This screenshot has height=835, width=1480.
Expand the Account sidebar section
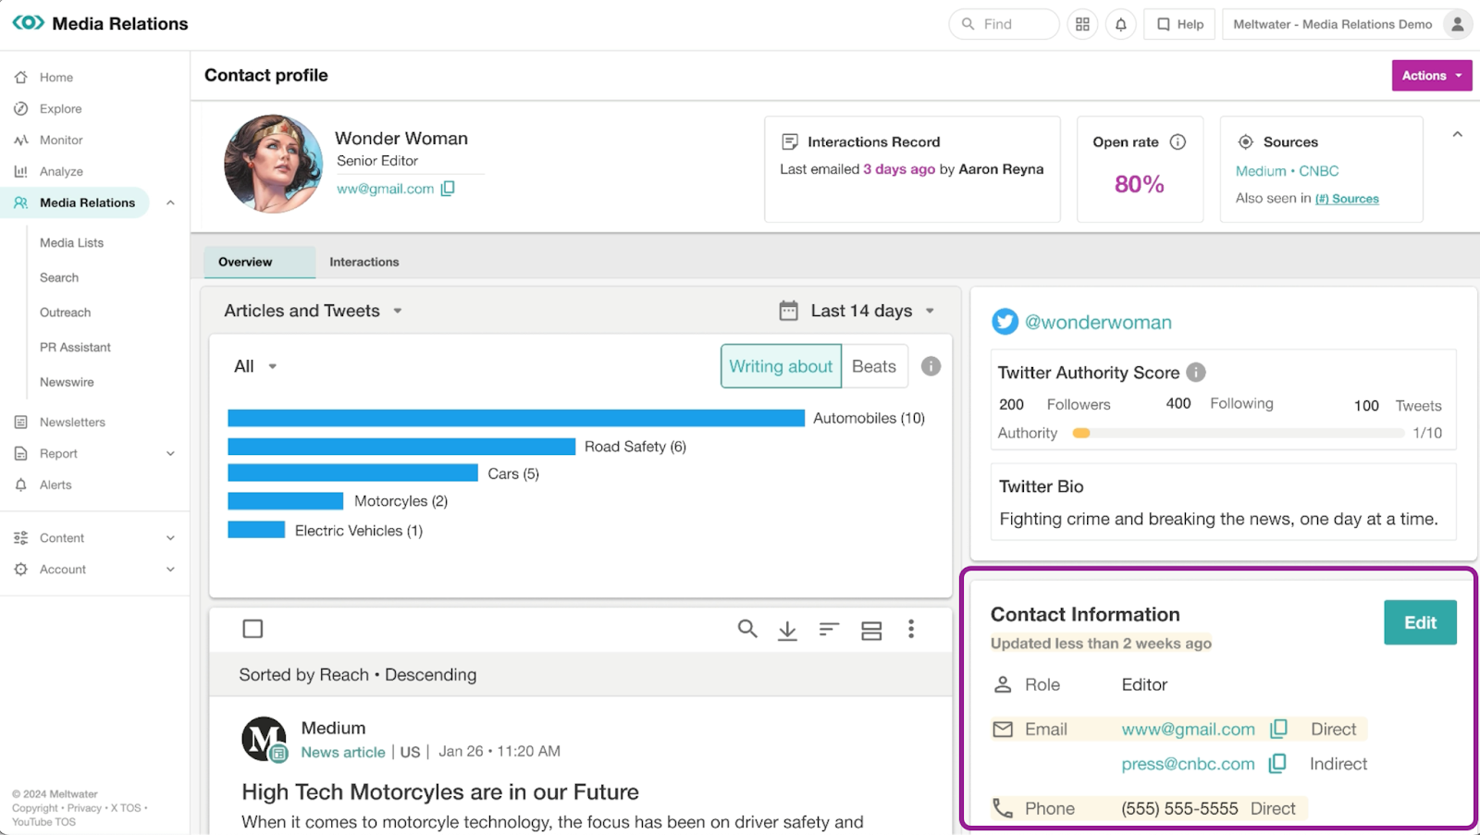point(170,570)
